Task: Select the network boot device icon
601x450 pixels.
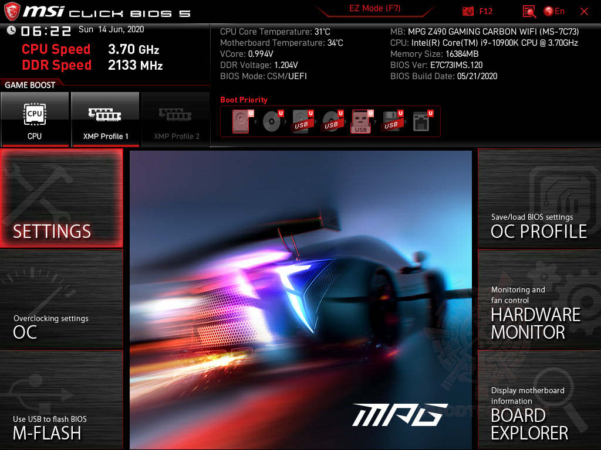Action: pyautogui.click(x=423, y=121)
